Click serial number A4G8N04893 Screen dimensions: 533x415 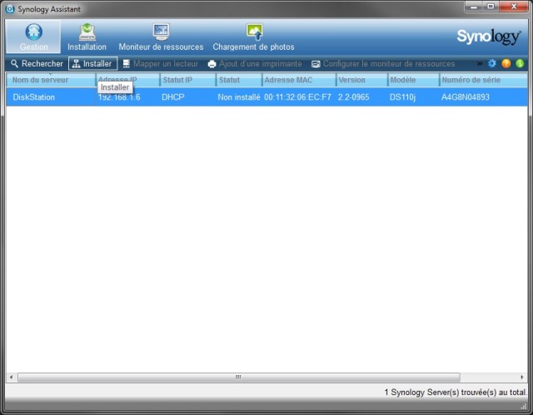(x=466, y=97)
